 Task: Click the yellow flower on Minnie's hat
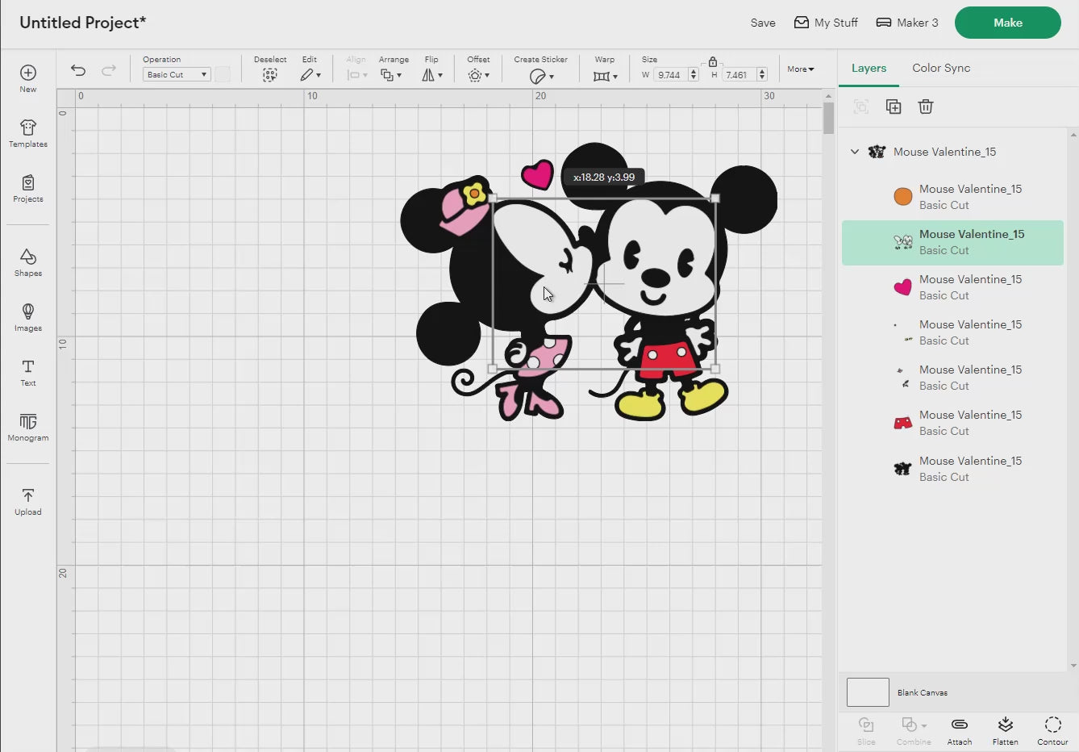click(474, 194)
